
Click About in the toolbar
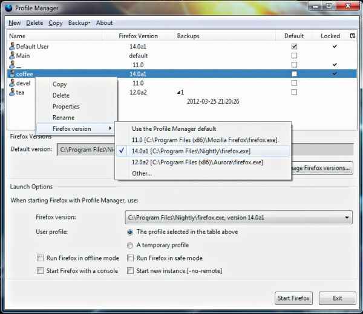click(x=105, y=22)
